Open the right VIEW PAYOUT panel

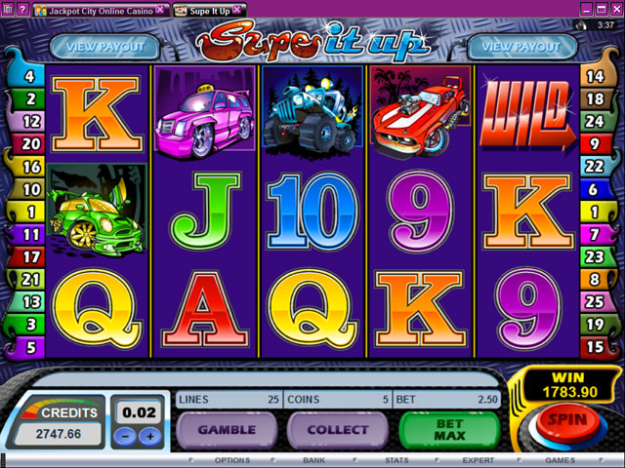pyautogui.click(x=521, y=47)
